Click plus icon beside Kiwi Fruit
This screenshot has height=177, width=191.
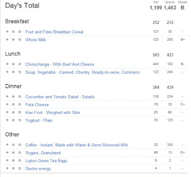7,112
